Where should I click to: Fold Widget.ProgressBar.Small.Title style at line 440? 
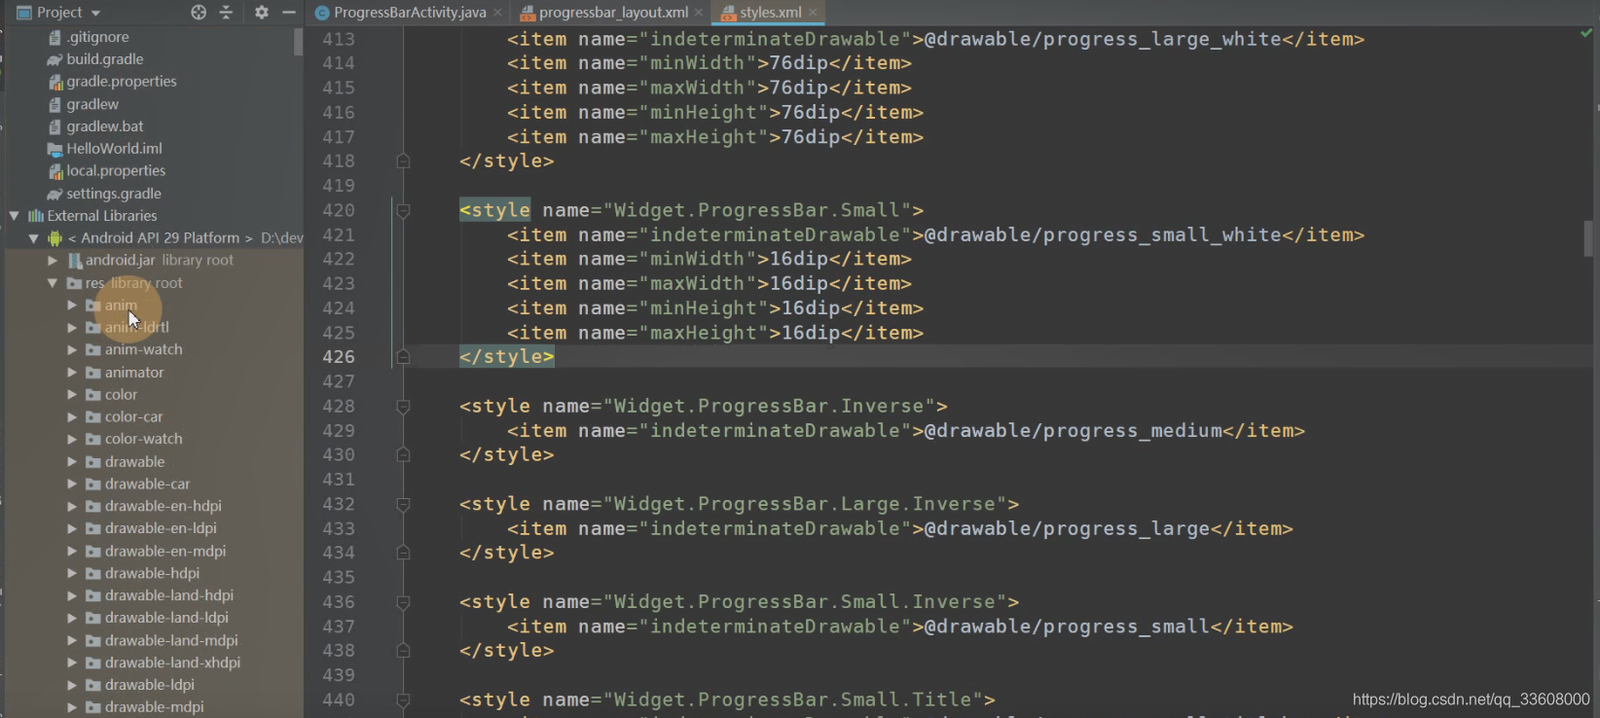[x=403, y=700]
